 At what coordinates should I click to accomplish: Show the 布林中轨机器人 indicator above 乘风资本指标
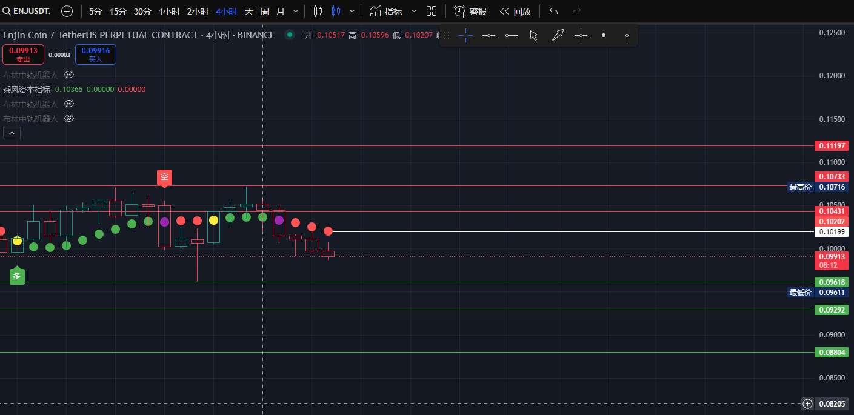[x=68, y=75]
